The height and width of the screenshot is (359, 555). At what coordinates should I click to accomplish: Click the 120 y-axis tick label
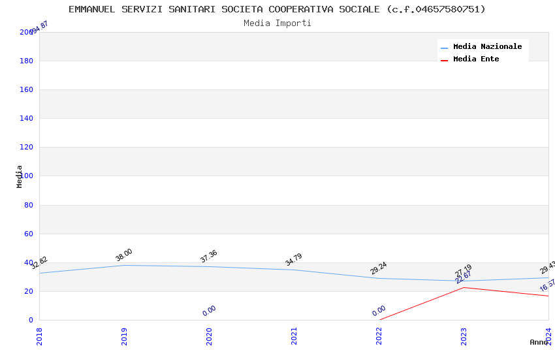tap(27, 147)
